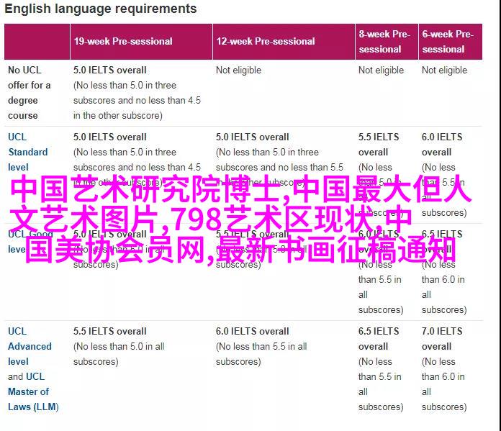Open the UCL Advanced level link
This screenshot has height=431, width=501.
[30, 346]
